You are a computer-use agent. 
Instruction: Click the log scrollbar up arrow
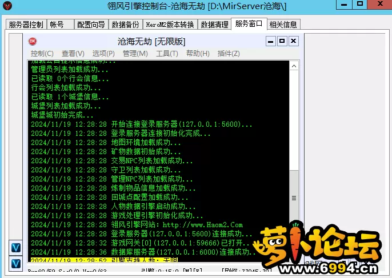click(294, 66)
